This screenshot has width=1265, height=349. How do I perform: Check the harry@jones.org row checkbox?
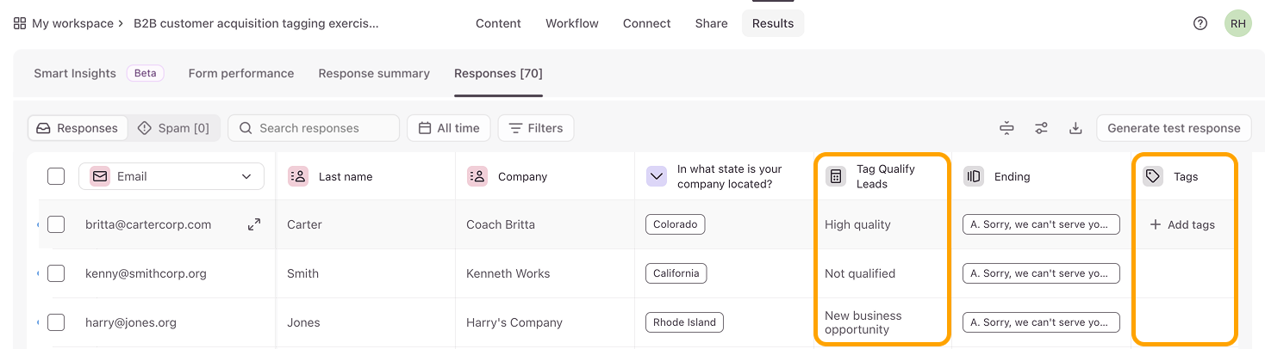click(x=56, y=322)
